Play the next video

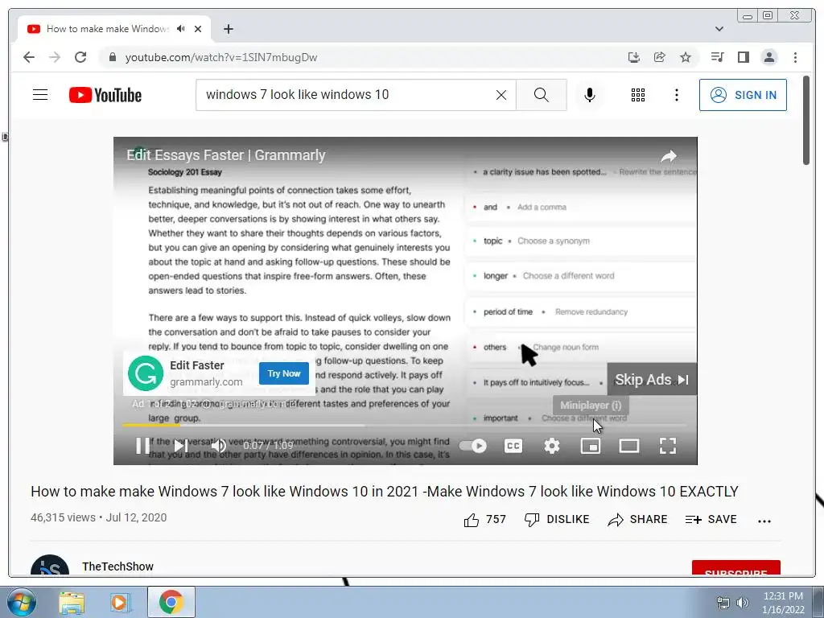(x=180, y=446)
